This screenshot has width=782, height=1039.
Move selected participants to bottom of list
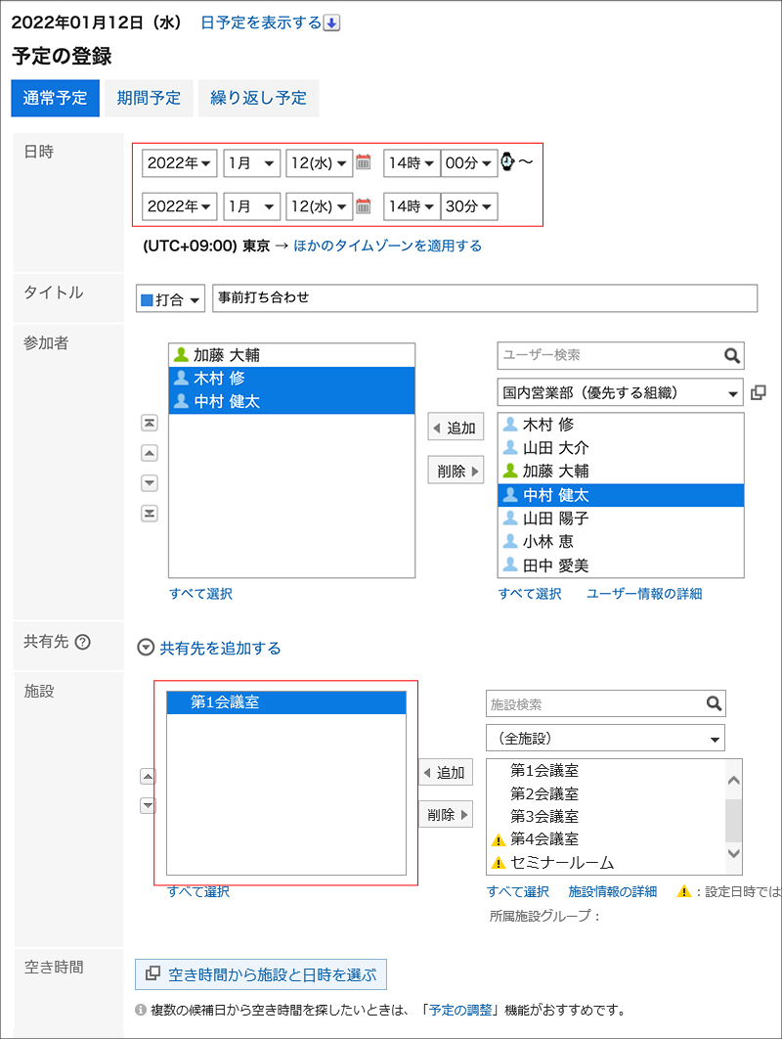click(x=150, y=514)
